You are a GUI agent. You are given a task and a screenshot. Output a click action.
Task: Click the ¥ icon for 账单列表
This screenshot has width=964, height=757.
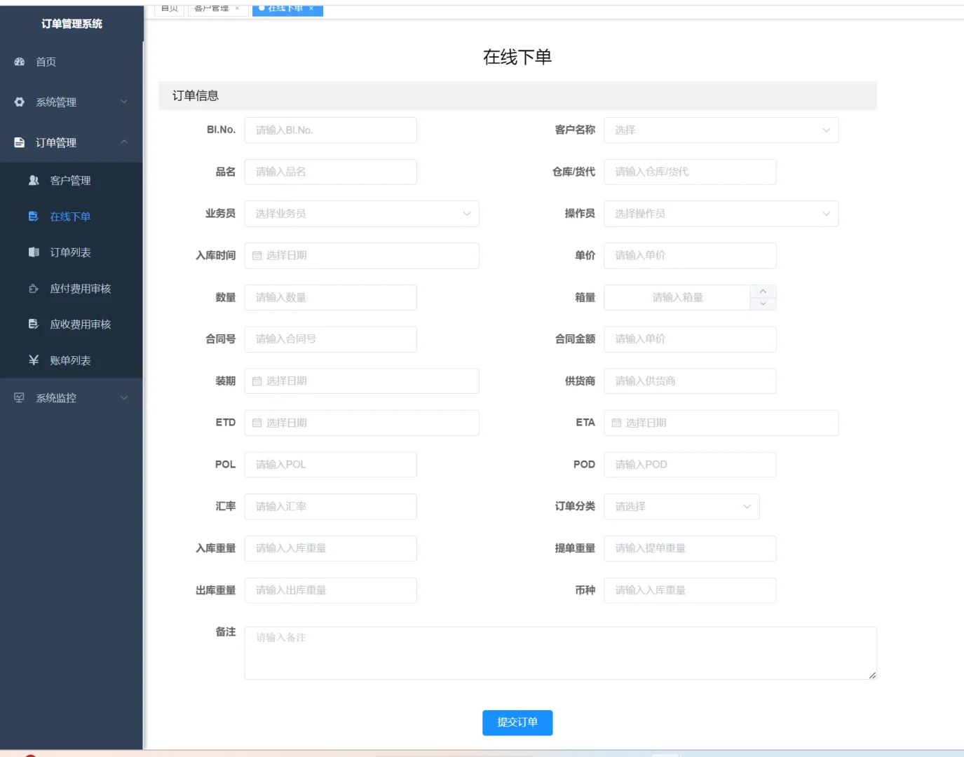(33, 360)
